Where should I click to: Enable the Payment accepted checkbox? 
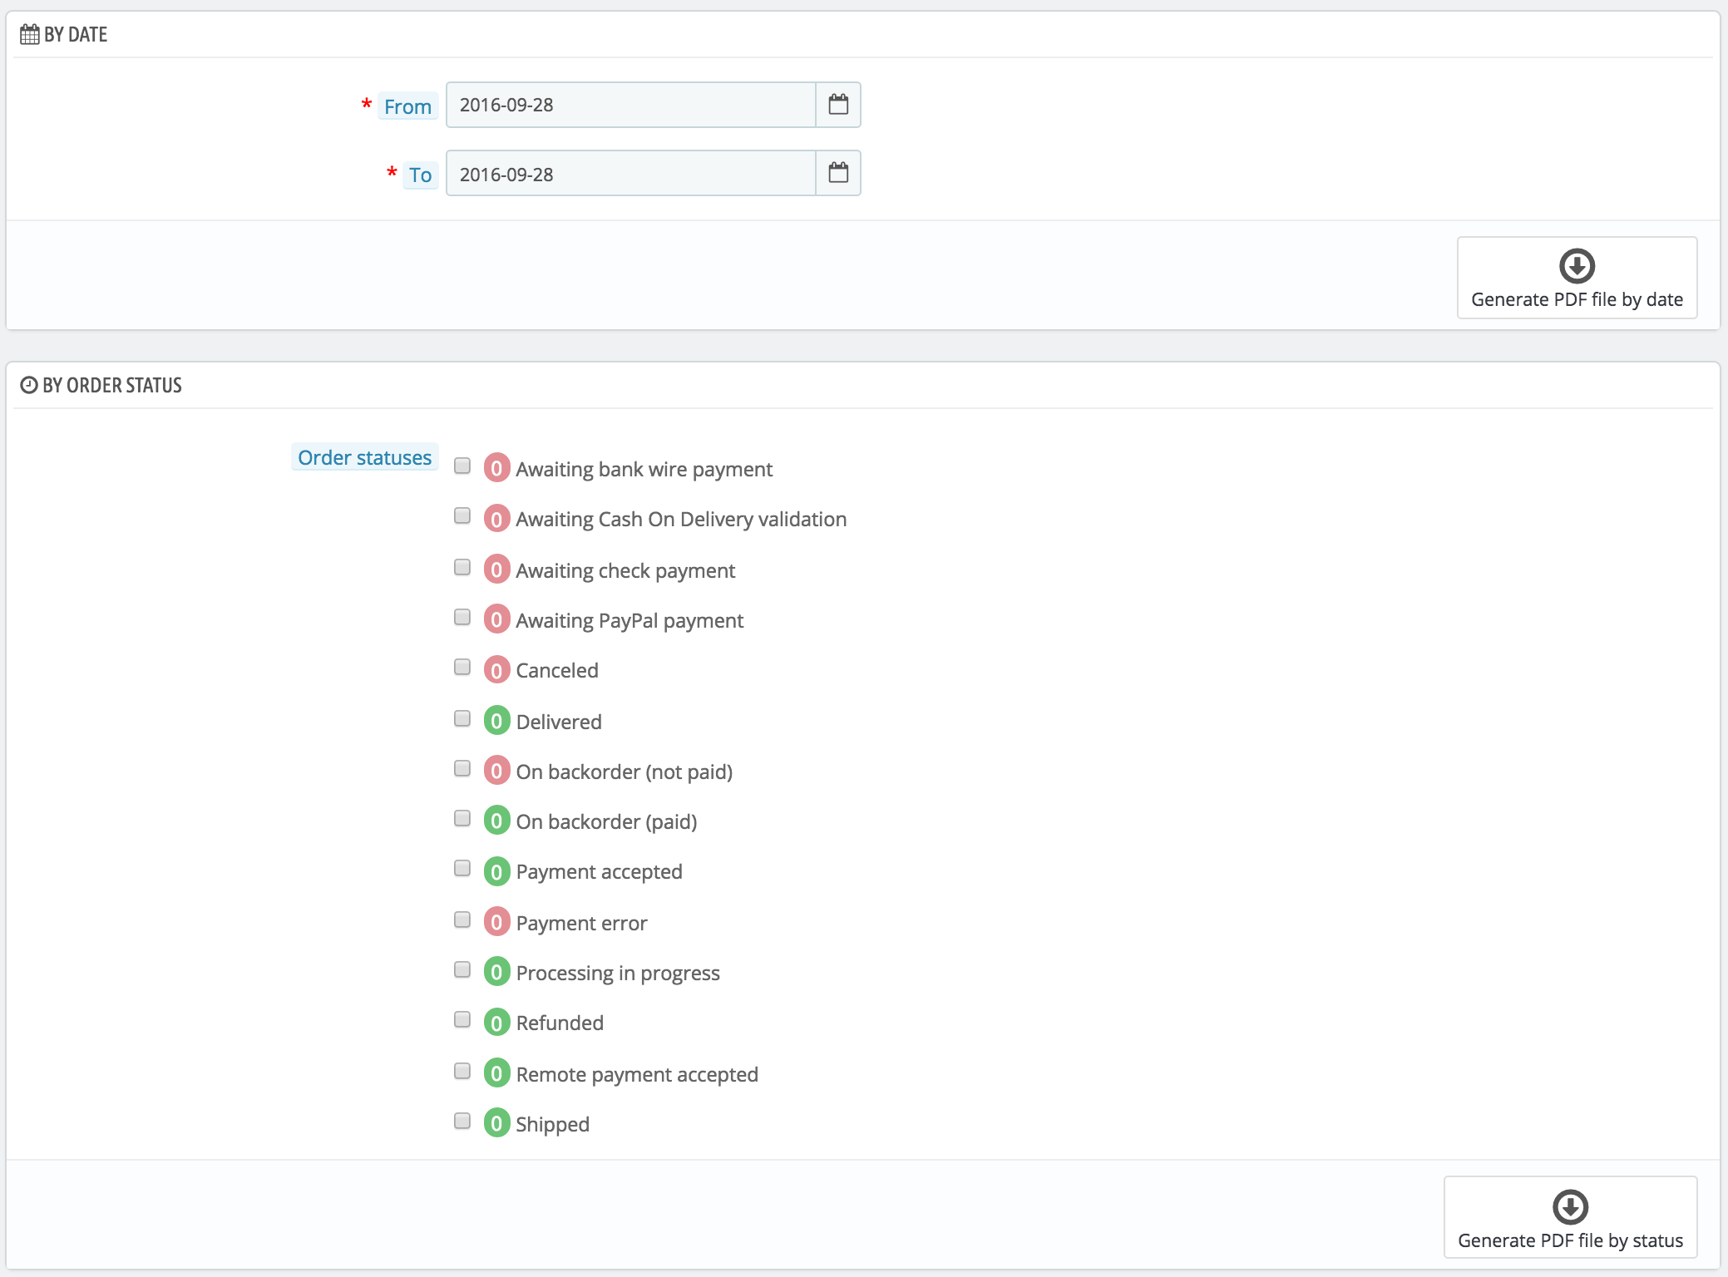click(x=462, y=868)
